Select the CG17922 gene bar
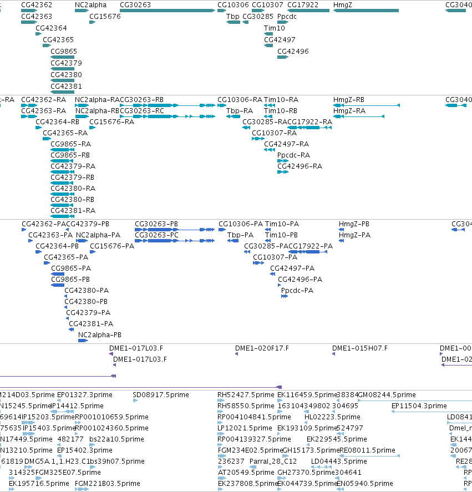 308,11
